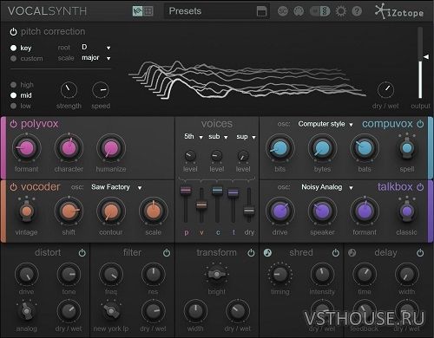The width and height of the screenshot is (434, 338).
Task: Click the compuvox bytes knob
Action: coord(322,148)
